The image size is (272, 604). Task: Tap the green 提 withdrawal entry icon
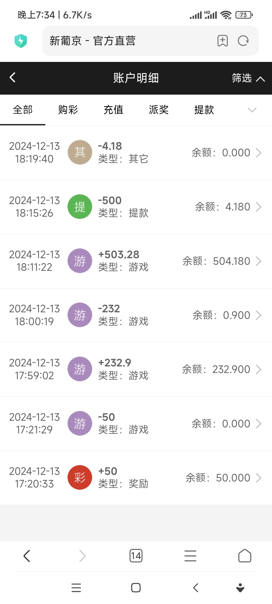pyautogui.click(x=80, y=207)
